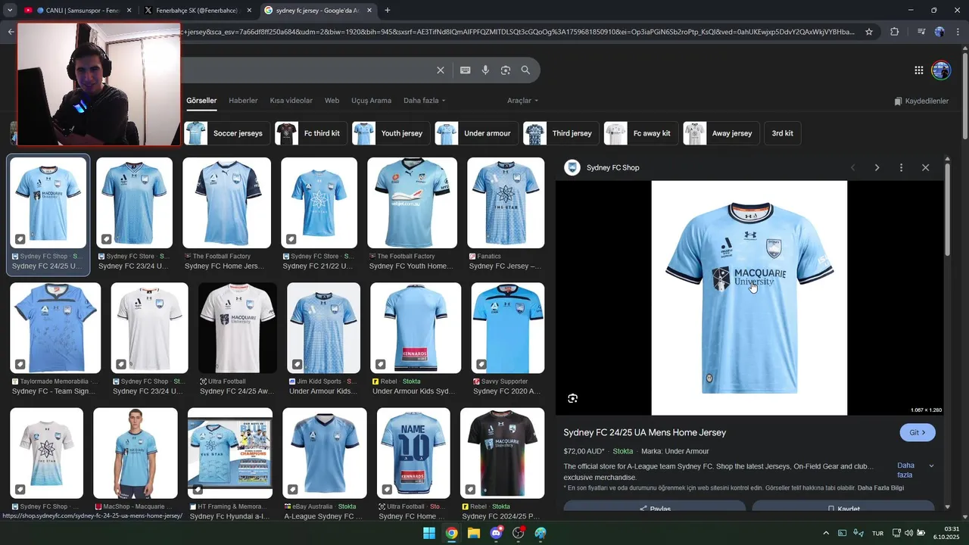Go to the previous image in preview panel
The height and width of the screenshot is (545, 969).
coord(852,168)
